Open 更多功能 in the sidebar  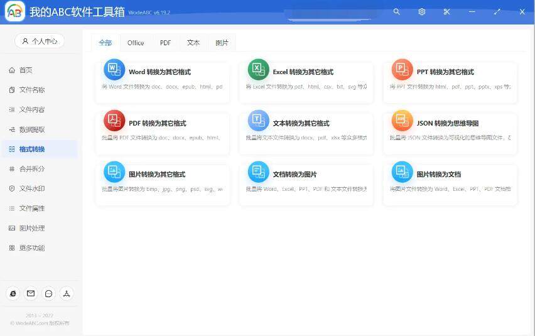click(x=39, y=248)
